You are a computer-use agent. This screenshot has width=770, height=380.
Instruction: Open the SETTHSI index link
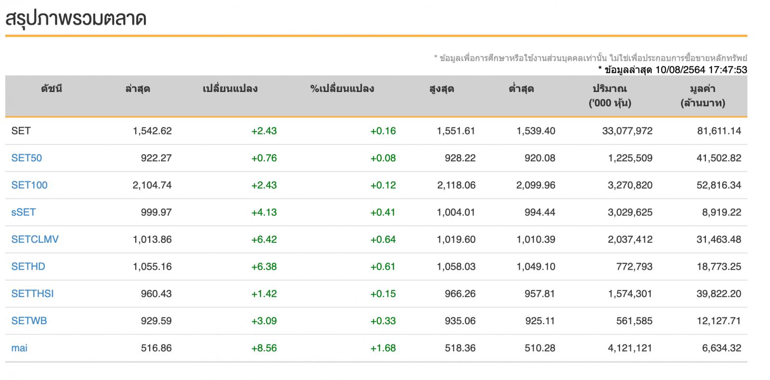tap(32, 294)
